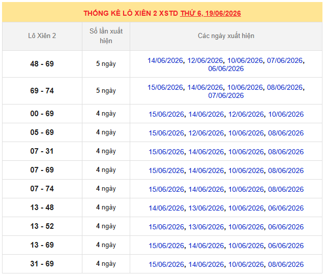The height and width of the screenshot is (276, 324).
Task: Select the 07 - 74 pair cell
Action: 42,189
